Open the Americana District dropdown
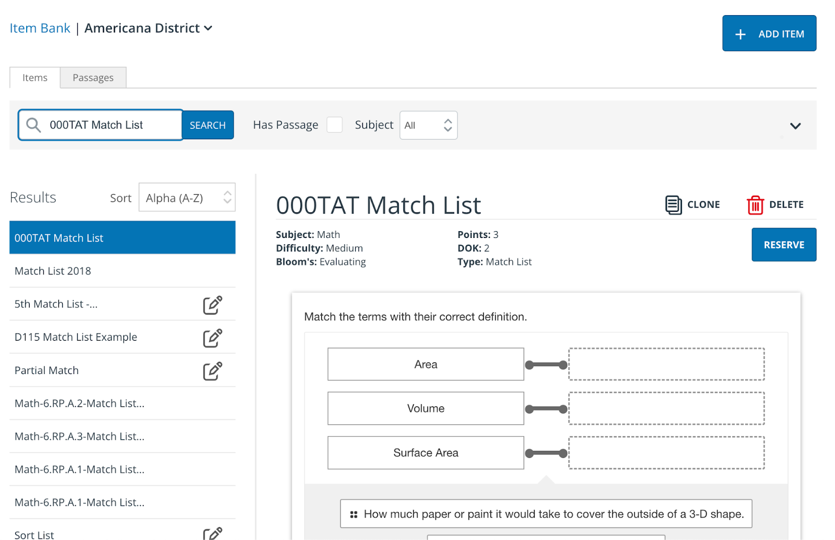The width and height of the screenshot is (835, 540). coord(149,28)
